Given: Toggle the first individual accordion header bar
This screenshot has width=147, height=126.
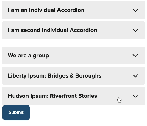Looking at the screenshot, I should tap(73, 10).
